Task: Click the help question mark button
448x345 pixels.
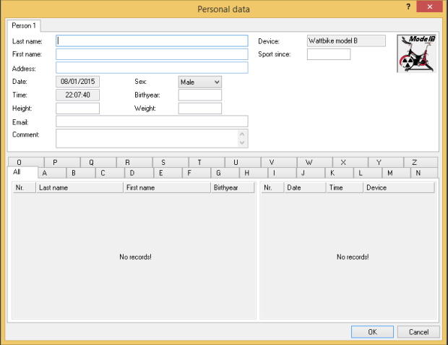Action: [408, 7]
